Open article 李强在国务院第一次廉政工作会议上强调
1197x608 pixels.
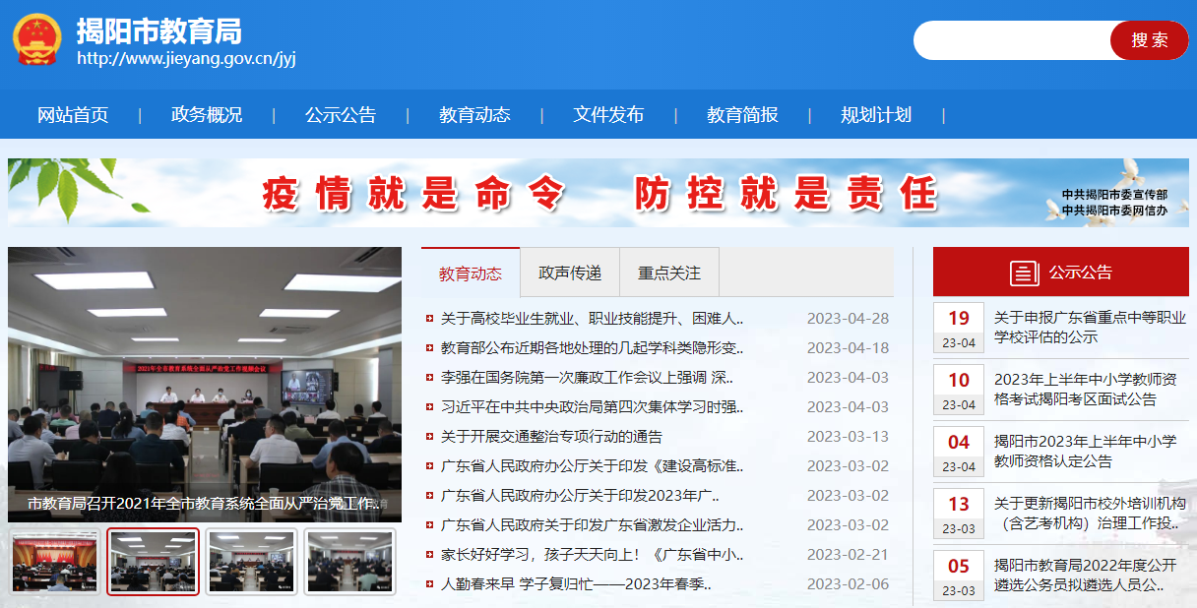(587, 378)
